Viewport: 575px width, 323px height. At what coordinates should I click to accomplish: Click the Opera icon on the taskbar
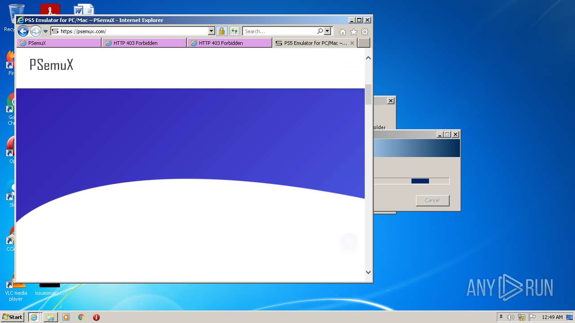coord(96,317)
